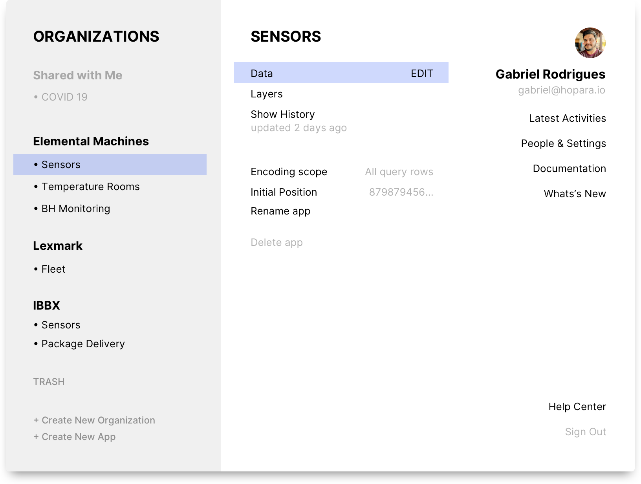Image resolution: width=641 pixels, height=484 pixels.
Task: Open COVID 19 shared app
Action: click(64, 97)
